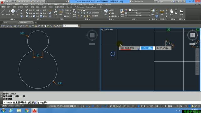Viewport: 201px width, 113px height.
Task: Toggle grid display in status bar
Action: click(x=75, y=106)
